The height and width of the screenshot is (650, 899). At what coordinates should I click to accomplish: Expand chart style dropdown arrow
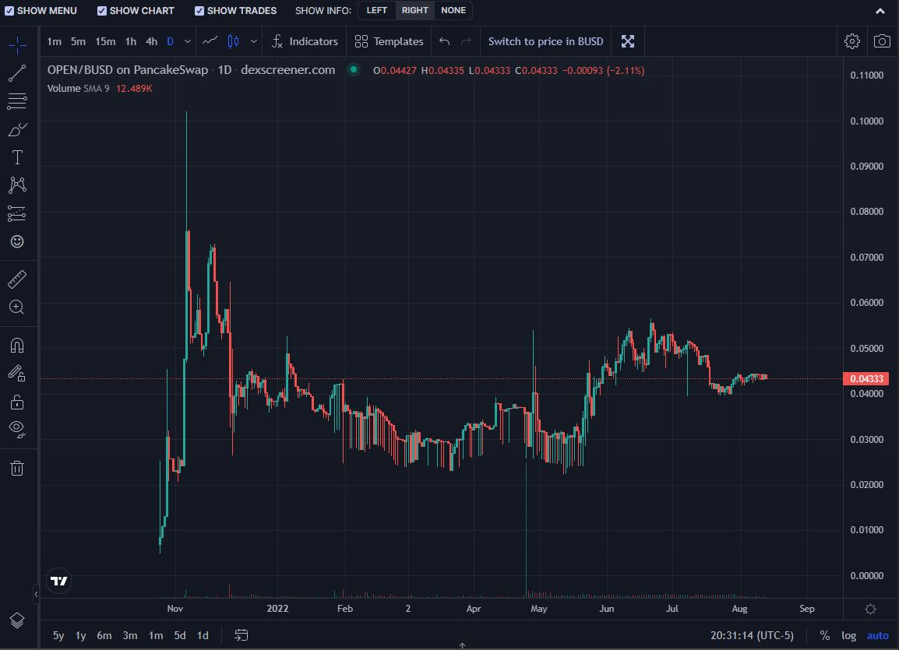point(254,41)
